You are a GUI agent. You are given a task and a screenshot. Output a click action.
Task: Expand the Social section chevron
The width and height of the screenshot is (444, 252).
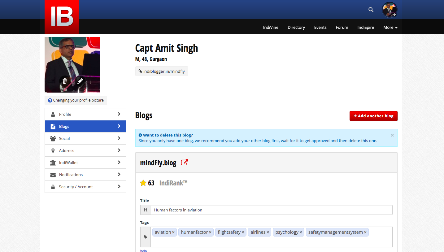pos(119,138)
